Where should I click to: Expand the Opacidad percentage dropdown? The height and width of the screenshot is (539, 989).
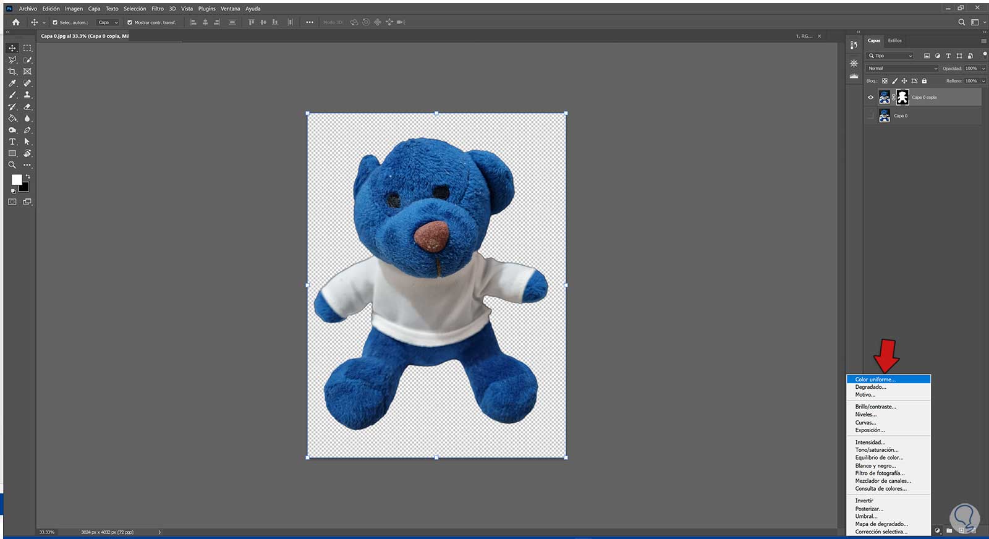(983, 69)
